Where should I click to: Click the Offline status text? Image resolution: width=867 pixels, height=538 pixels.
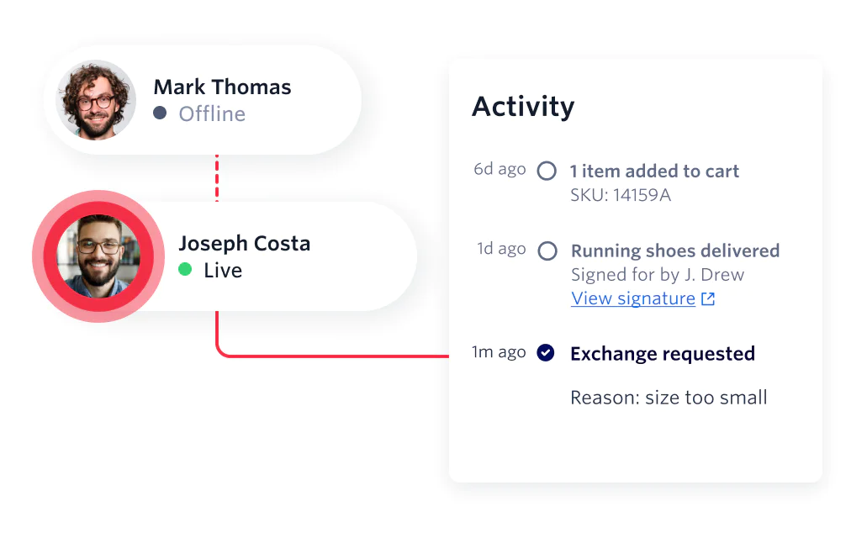[212, 113]
